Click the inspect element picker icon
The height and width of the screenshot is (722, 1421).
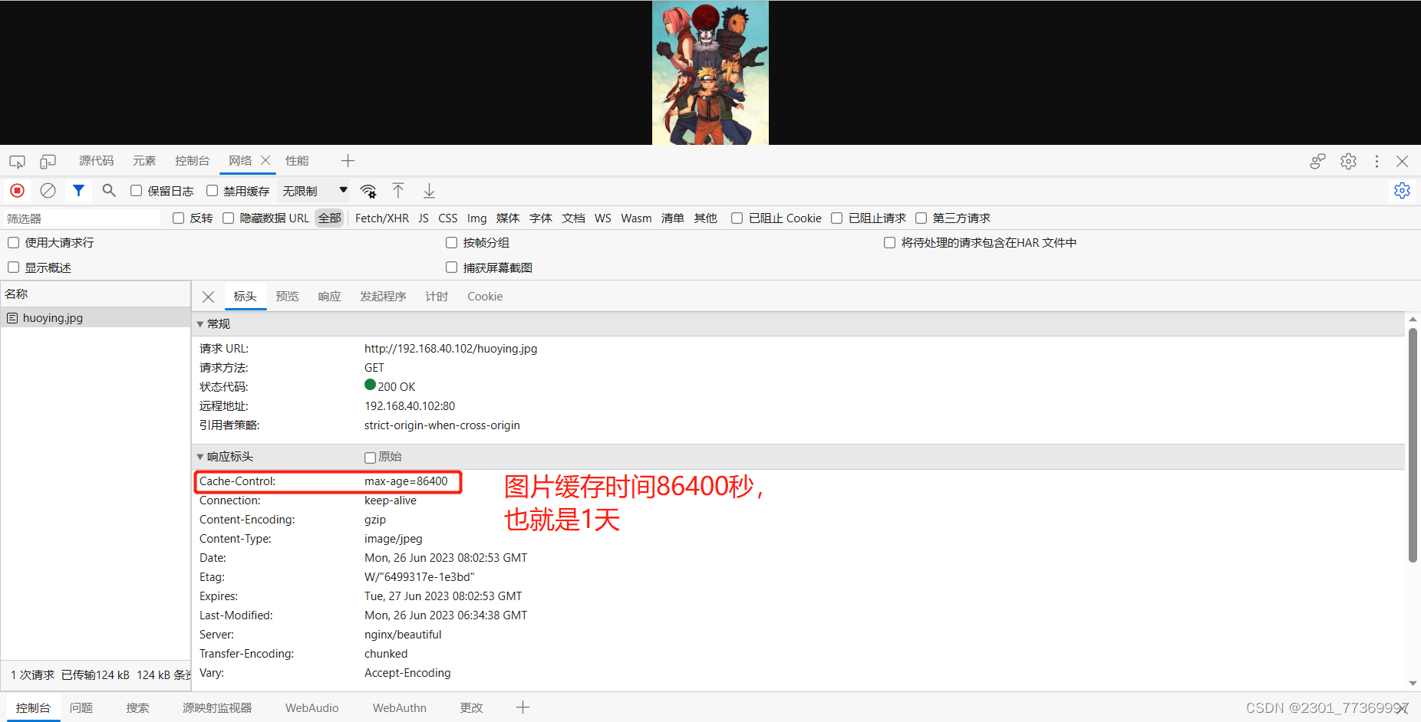[x=17, y=162]
